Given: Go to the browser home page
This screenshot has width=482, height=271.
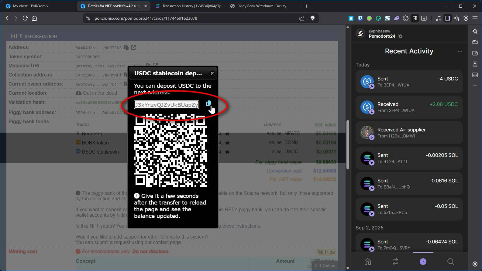Looking at the screenshot, I should point(34,18).
